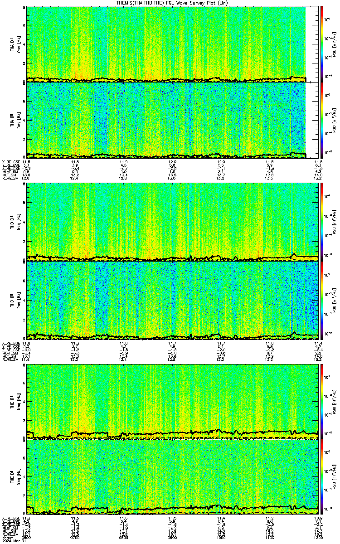This screenshot has width=340, height=544.
Task: Click the THD B-perpendicular PSD color bar
Action: click(322, 222)
